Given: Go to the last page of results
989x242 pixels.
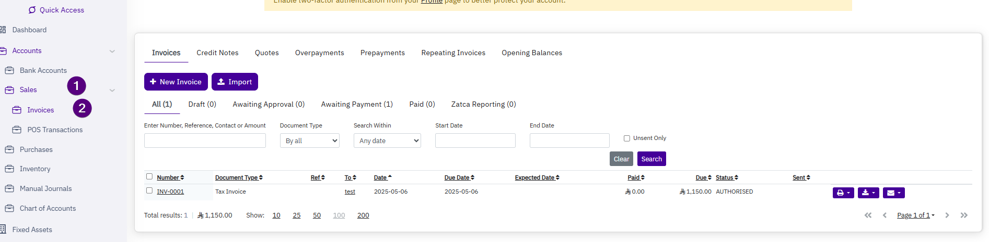Looking at the screenshot, I should pos(964,215).
